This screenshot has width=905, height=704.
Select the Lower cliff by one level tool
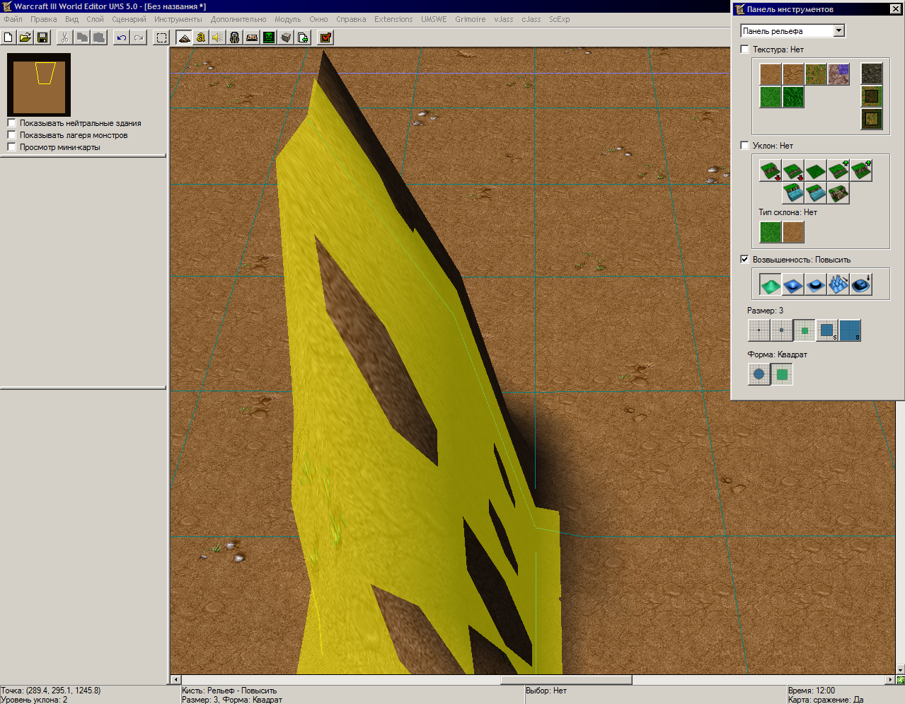[x=792, y=171]
